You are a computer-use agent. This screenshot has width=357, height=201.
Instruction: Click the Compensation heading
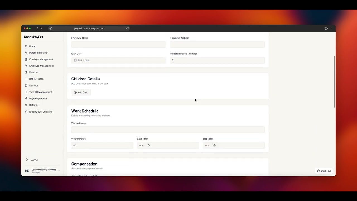tap(84, 164)
